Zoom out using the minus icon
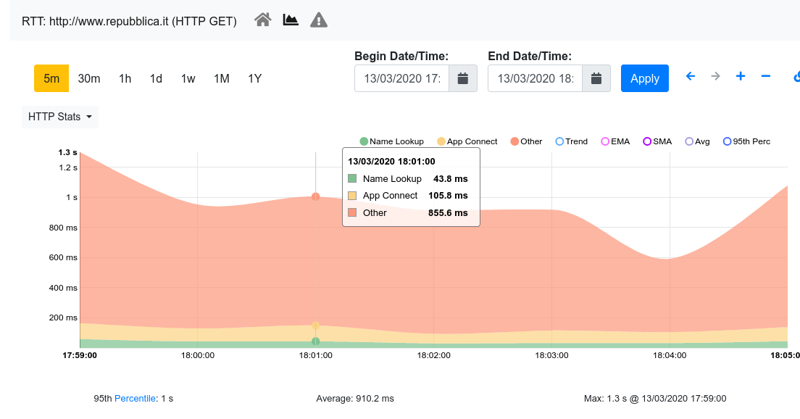The width and height of the screenshot is (800, 419). coord(764,75)
